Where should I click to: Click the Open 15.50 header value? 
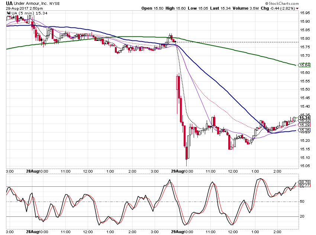click(x=152, y=8)
